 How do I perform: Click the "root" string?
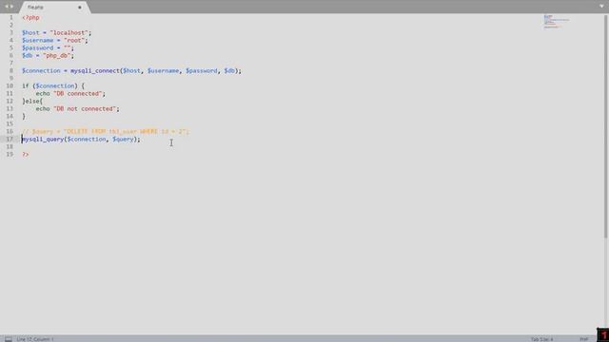[x=74, y=40]
